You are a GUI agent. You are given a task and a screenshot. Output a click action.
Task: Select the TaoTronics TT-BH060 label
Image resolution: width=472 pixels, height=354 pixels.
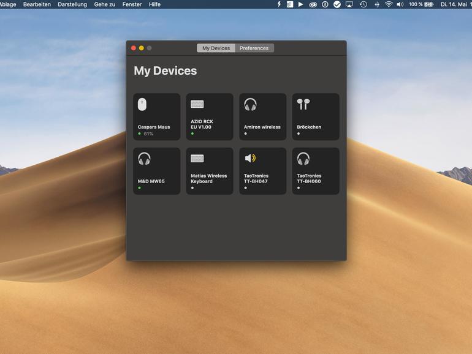tap(309, 178)
